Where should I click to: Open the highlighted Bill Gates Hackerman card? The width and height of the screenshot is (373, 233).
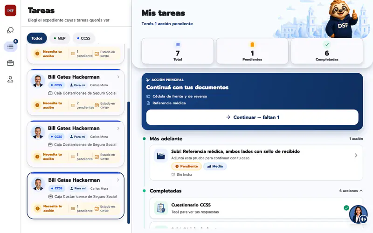[76, 195]
